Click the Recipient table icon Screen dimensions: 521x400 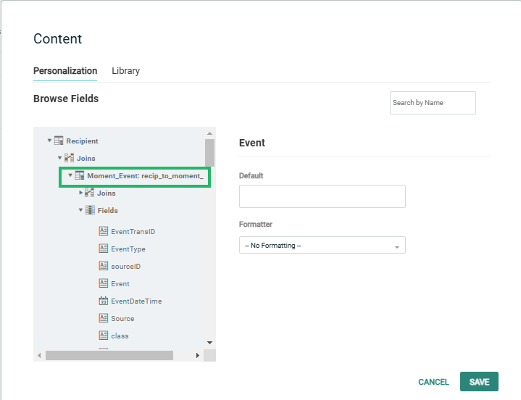[59, 141]
